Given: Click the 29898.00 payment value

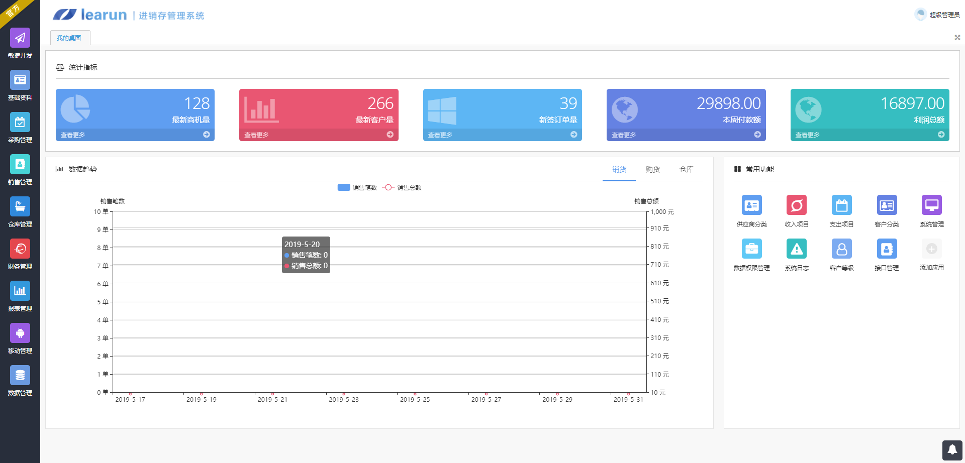Looking at the screenshot, I should (x=729, y=103).
